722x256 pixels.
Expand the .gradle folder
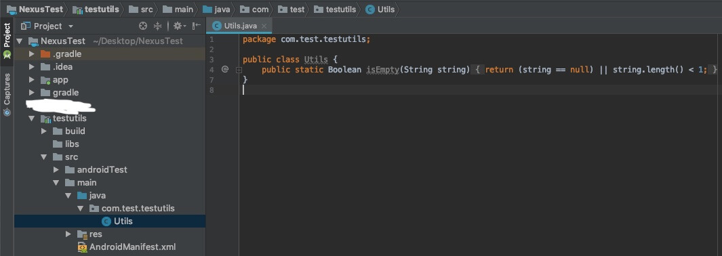pos(31,54)
